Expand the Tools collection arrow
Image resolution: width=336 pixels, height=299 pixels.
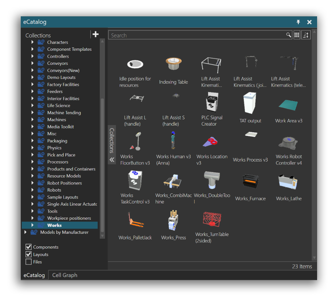point(32,211)
